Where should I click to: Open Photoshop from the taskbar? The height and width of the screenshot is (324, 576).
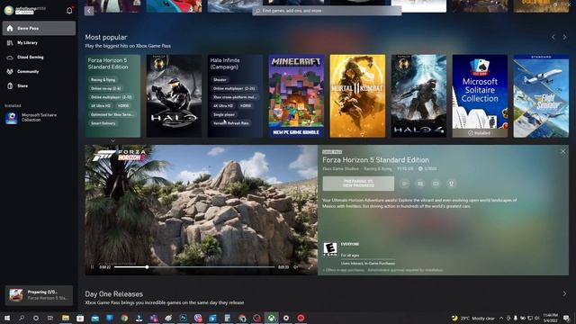[x=184, y=318]
